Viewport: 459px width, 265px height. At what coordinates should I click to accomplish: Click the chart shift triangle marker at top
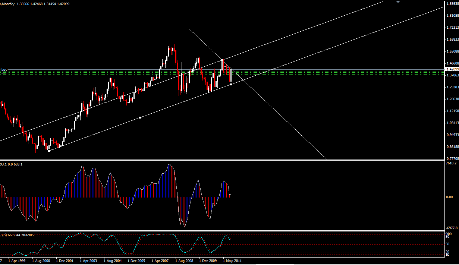click(x=398, y=2)
